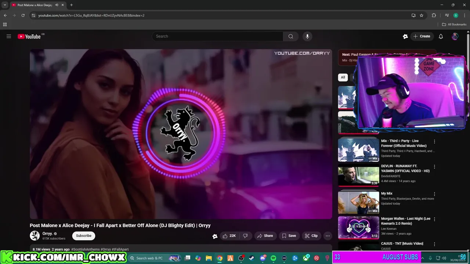The height and width of the screenshot is (264, 470).
Task: Click the Create button
Action: (x=422, y=36)
